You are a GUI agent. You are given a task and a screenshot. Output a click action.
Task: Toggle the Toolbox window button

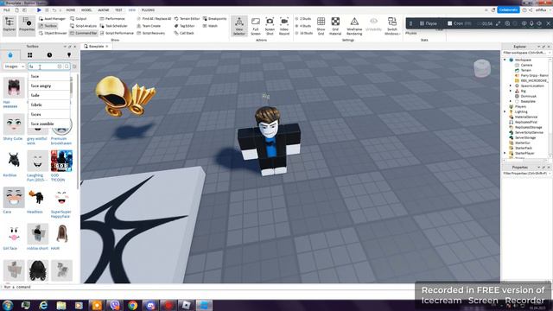pos(48,26)
